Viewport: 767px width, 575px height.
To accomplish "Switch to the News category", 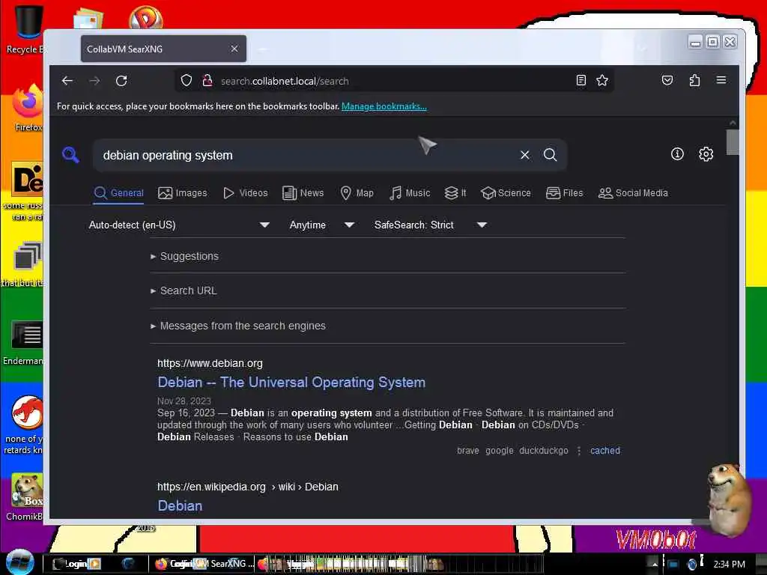I will 303,192.
